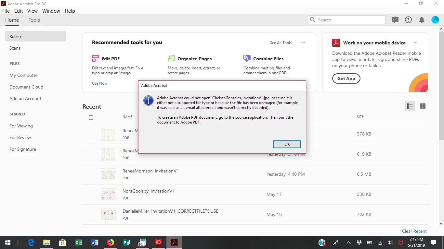This screenshot has width=444, height=249.
Task: Open Action Center notifications
Action: click(x=433, y=243)
